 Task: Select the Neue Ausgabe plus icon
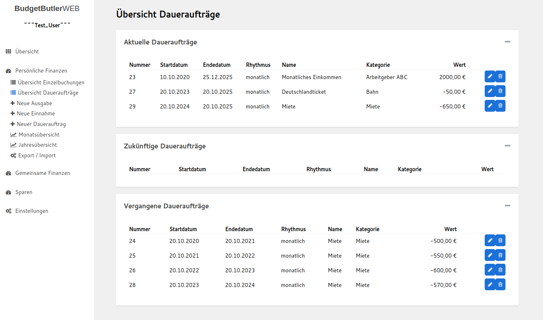[13, 103]
